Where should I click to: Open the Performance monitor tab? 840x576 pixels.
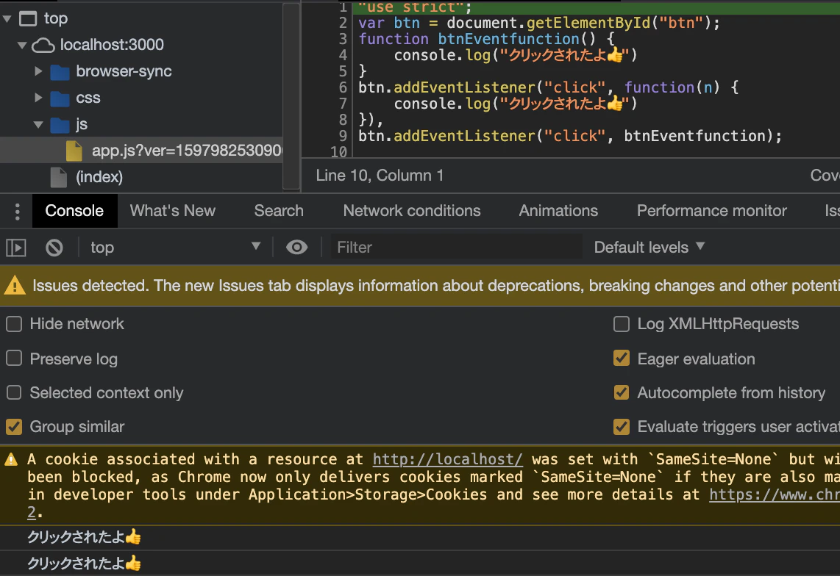click(x=711, y=211)
